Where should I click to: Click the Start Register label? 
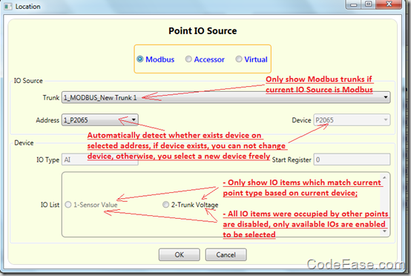(292, 160)
